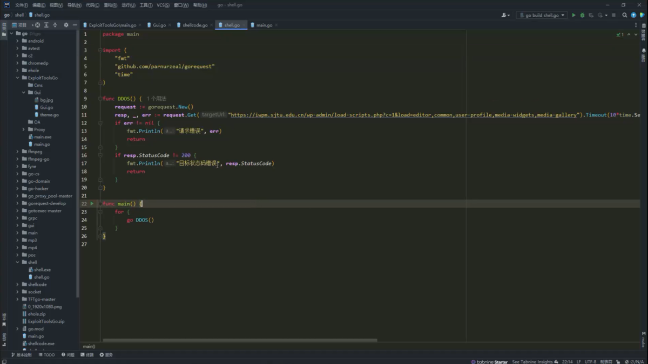The image size is (648, 364).
Task: Click the LF line separator indicator
Action: (578, 362)
